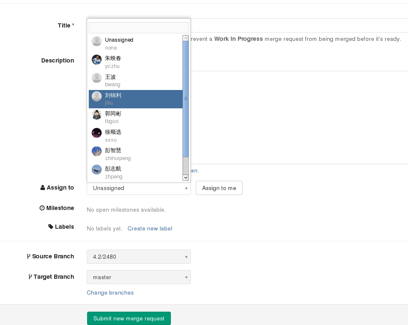The width and height of the screenshot is (408, 325).
Task: Click the dropdown list scroll up arrow
Action: point(186,38)
